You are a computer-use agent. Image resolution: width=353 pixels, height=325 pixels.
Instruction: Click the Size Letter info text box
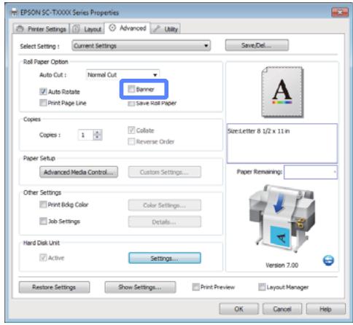click(282, 144)
